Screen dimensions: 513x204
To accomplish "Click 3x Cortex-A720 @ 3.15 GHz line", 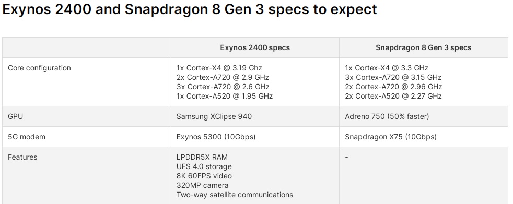I will point(393,78).
